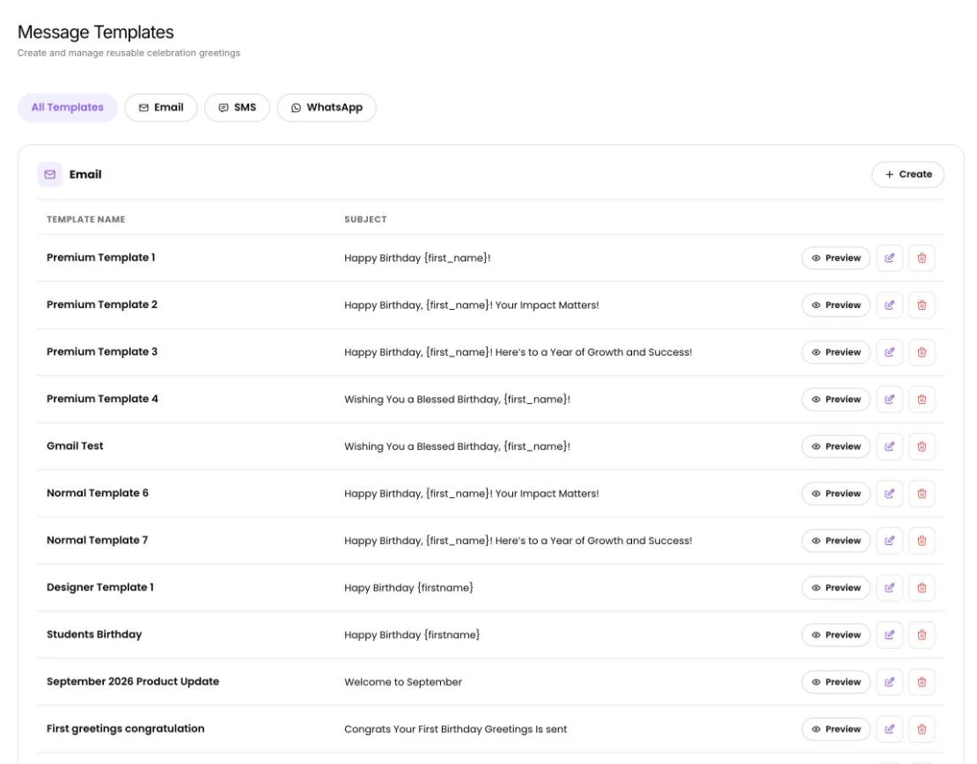This screenshot has height=764, width=977.
Task: Edit the Premium Template 4 row
Action: coord(889,400)
